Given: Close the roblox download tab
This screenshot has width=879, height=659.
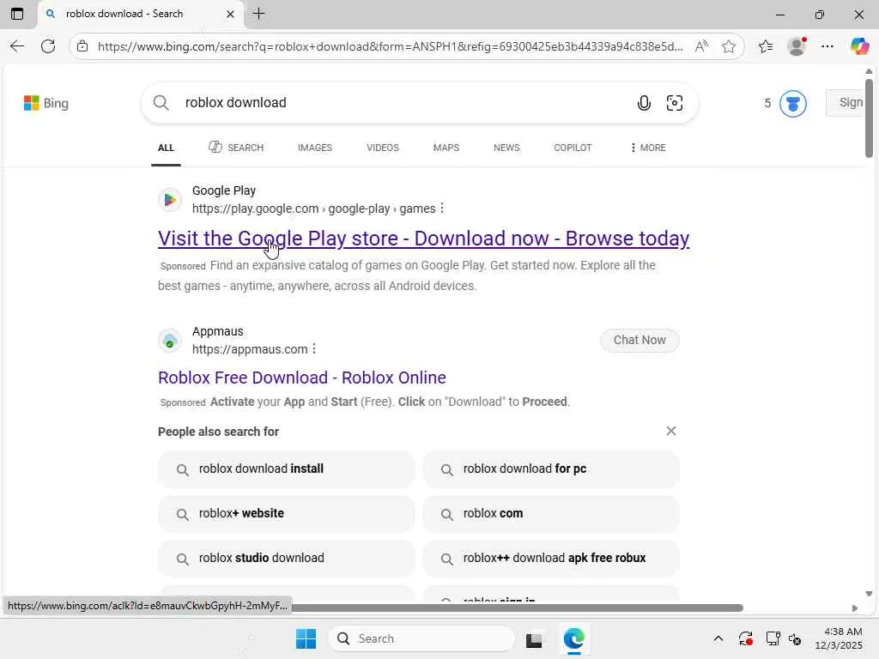Looking at the screenshot, I should [230, 14].
